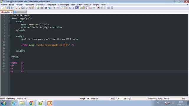Image resolution: width=189 pixels, height=106 pixels.
Task: Run macro multiple times toolbar icon
Action: (x=109, y=8)
